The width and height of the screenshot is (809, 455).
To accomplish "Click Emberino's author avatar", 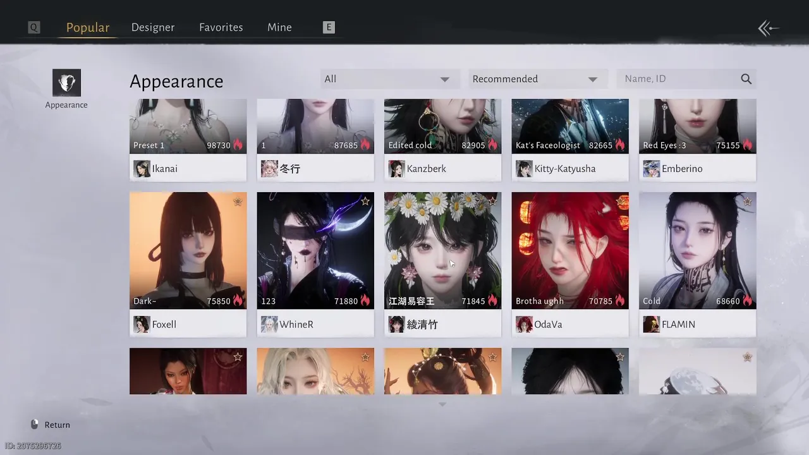I will tap(651, 169).
